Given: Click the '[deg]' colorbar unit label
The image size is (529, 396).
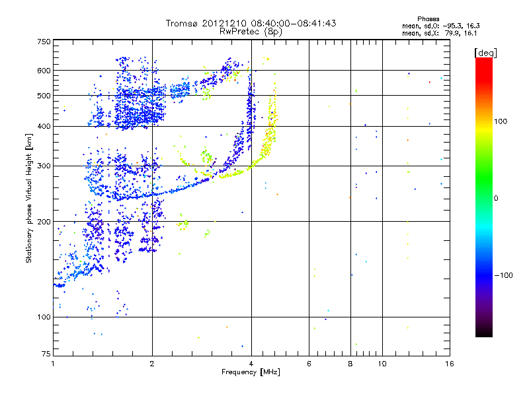Looking at the screenshot, I should (485, 53).
